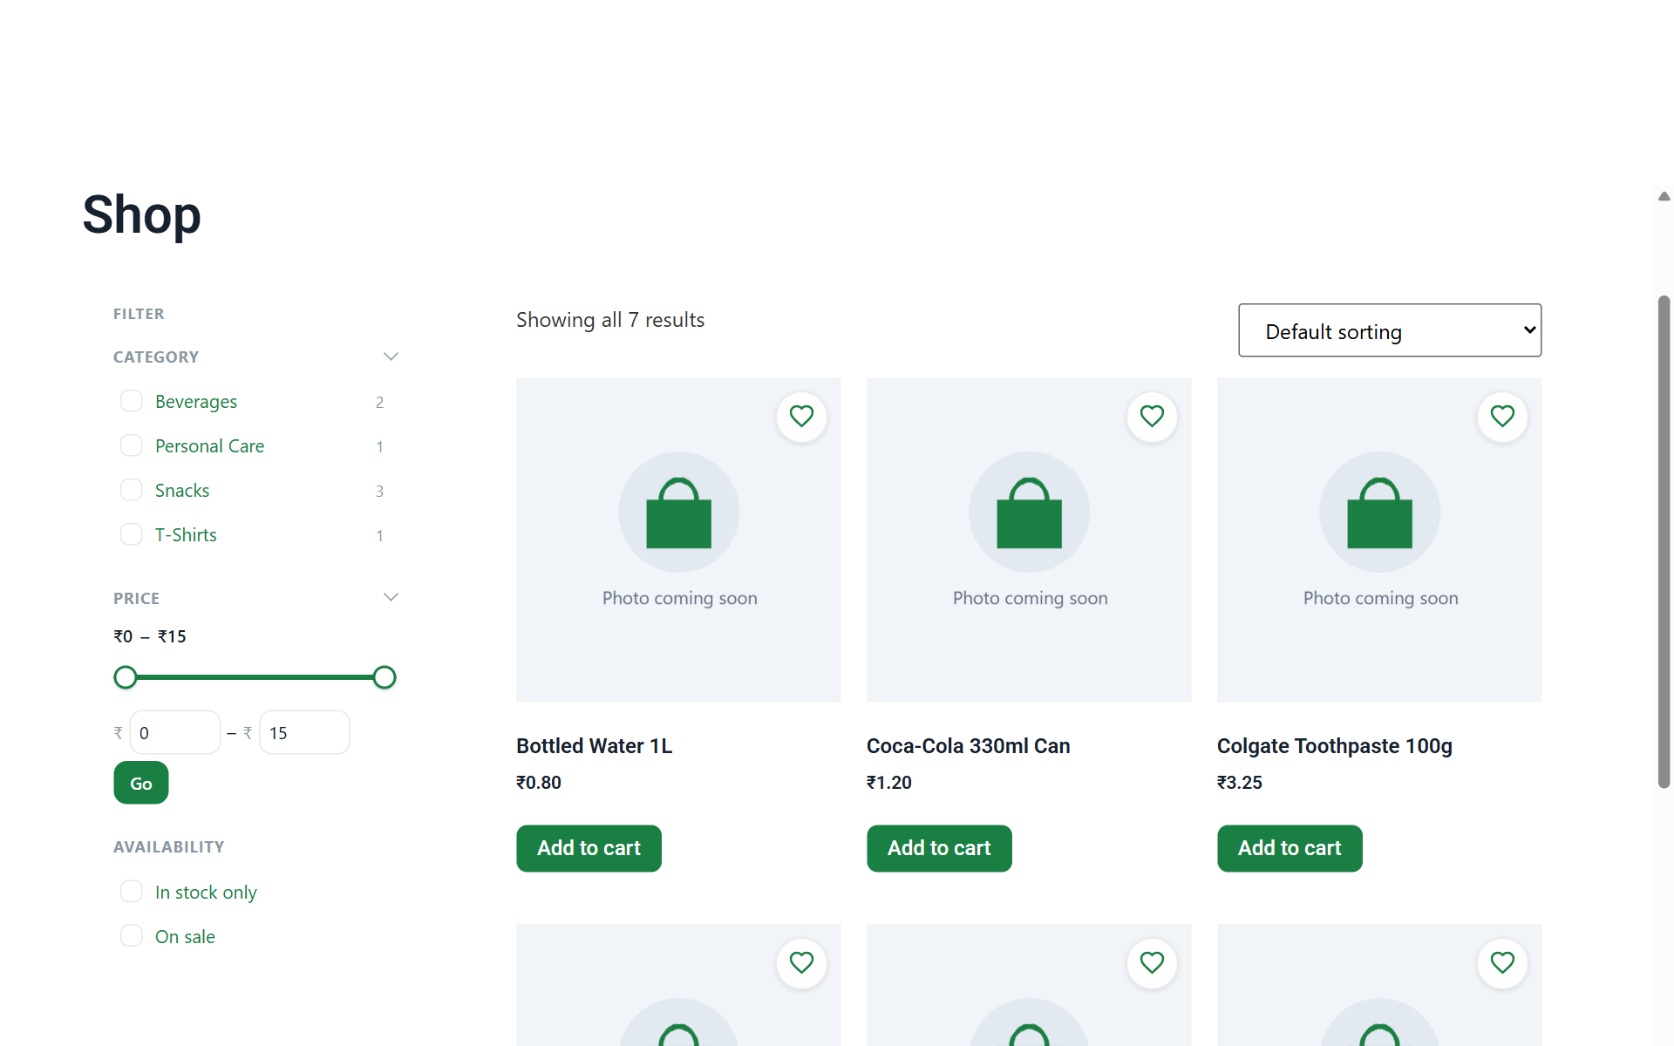Click the Showing all 7 results text
Screen dimensions: 1674x1046
click(610, 320)
